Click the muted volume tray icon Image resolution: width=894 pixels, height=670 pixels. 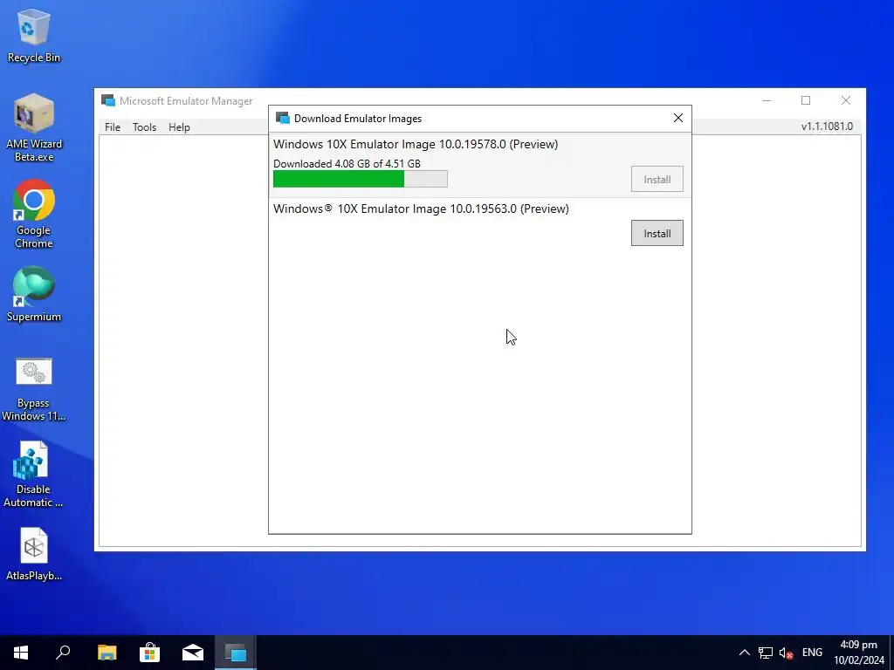pyautogui.click(x=787, y=653)
